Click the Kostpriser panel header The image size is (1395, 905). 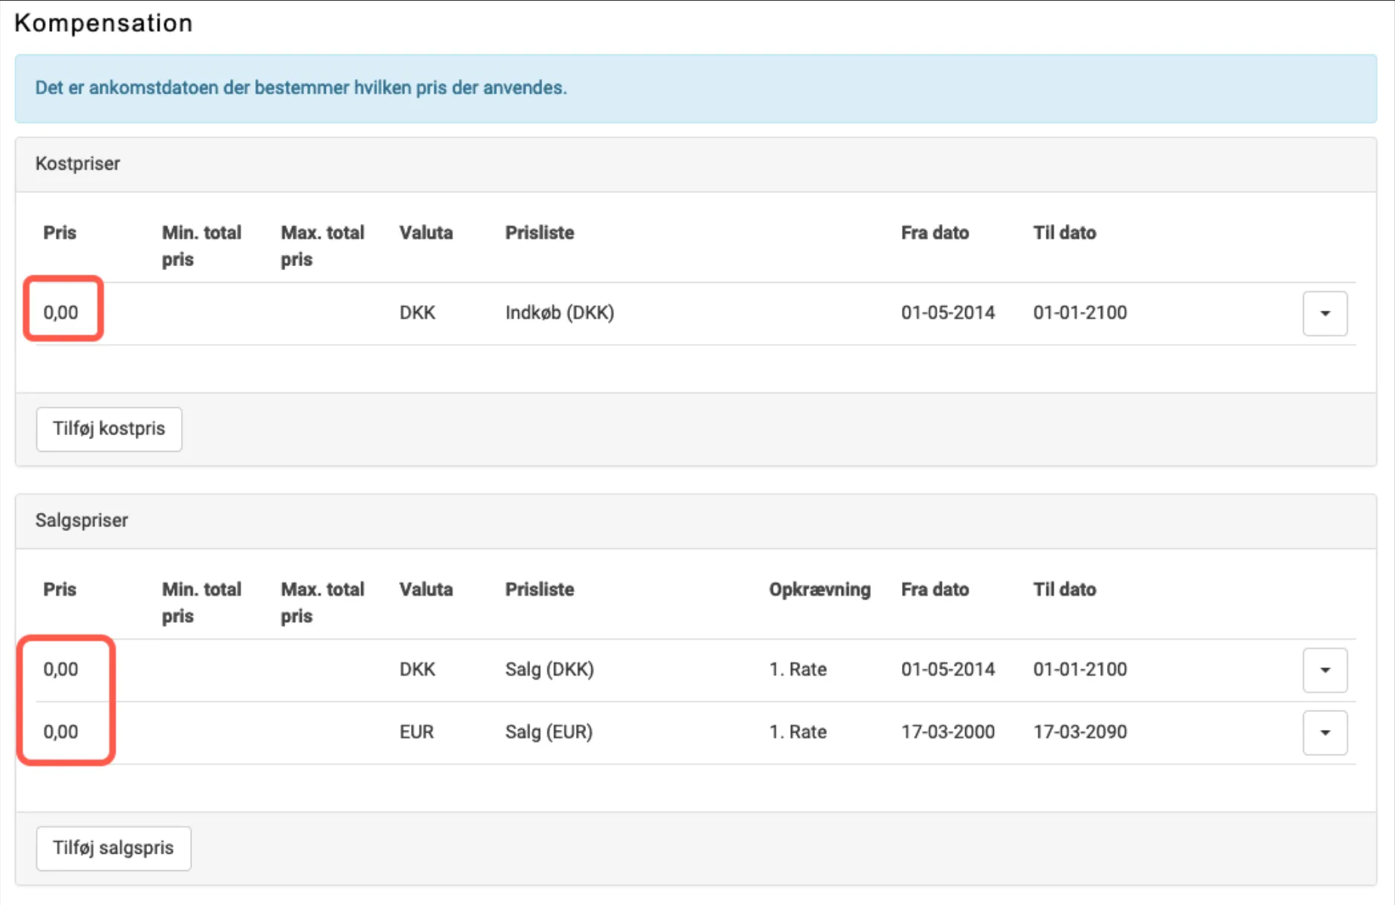pos(78,164)
